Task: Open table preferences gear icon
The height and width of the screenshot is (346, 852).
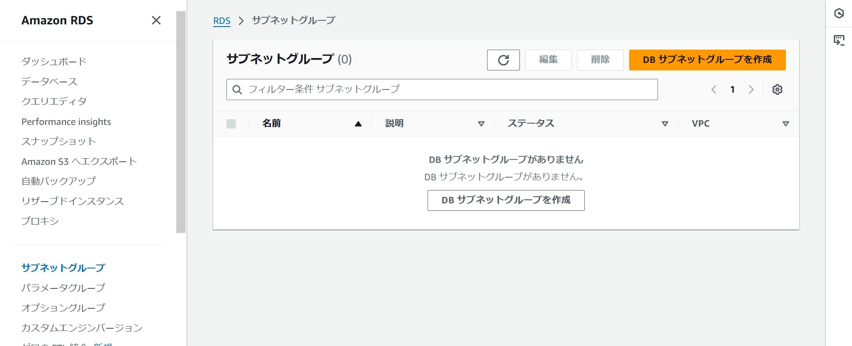Action: click(777, 89)
